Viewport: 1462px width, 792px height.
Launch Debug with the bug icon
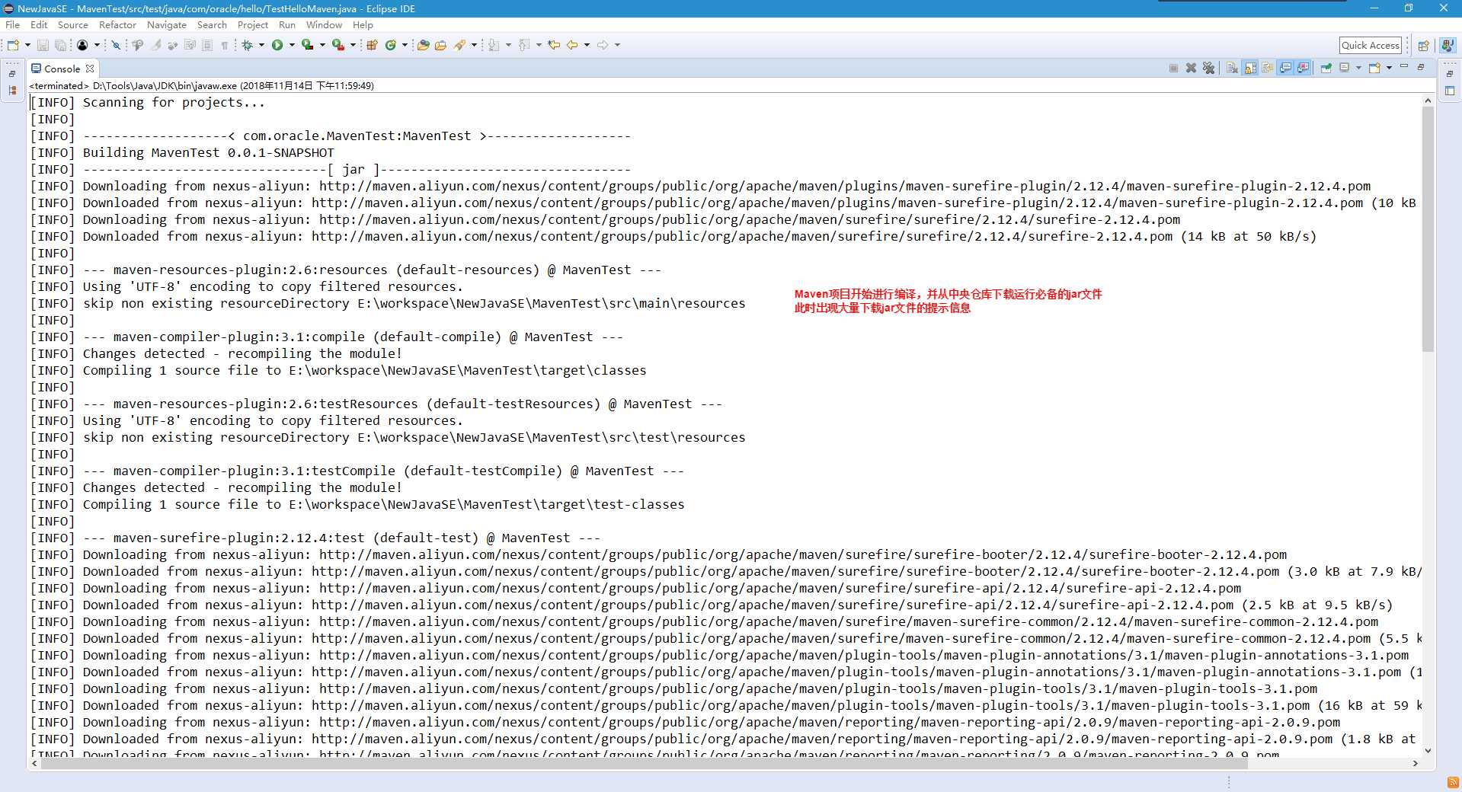(x=247, y=45)
